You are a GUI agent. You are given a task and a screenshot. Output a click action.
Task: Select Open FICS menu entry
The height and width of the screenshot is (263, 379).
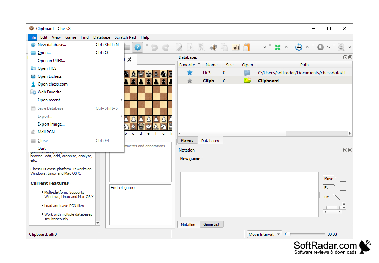[76, 68]
